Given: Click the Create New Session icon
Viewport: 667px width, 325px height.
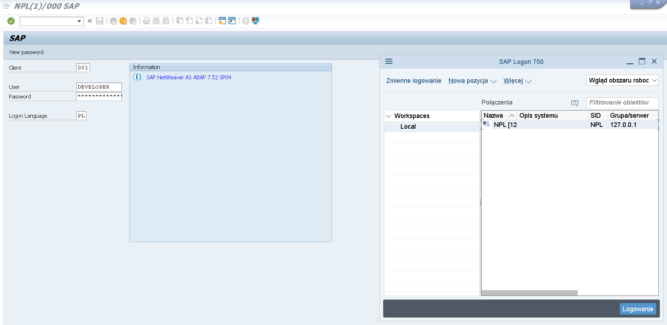Looking at the screenshot, I should click(x=222, y=21).
